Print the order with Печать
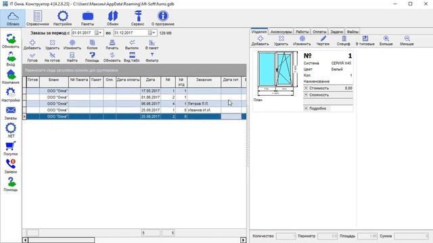This screenshot has height=243, width=433. point(112,45)
